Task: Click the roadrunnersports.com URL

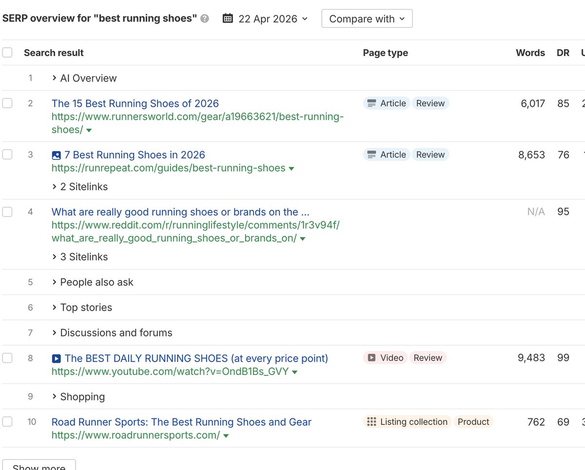Action: [136, 435]
